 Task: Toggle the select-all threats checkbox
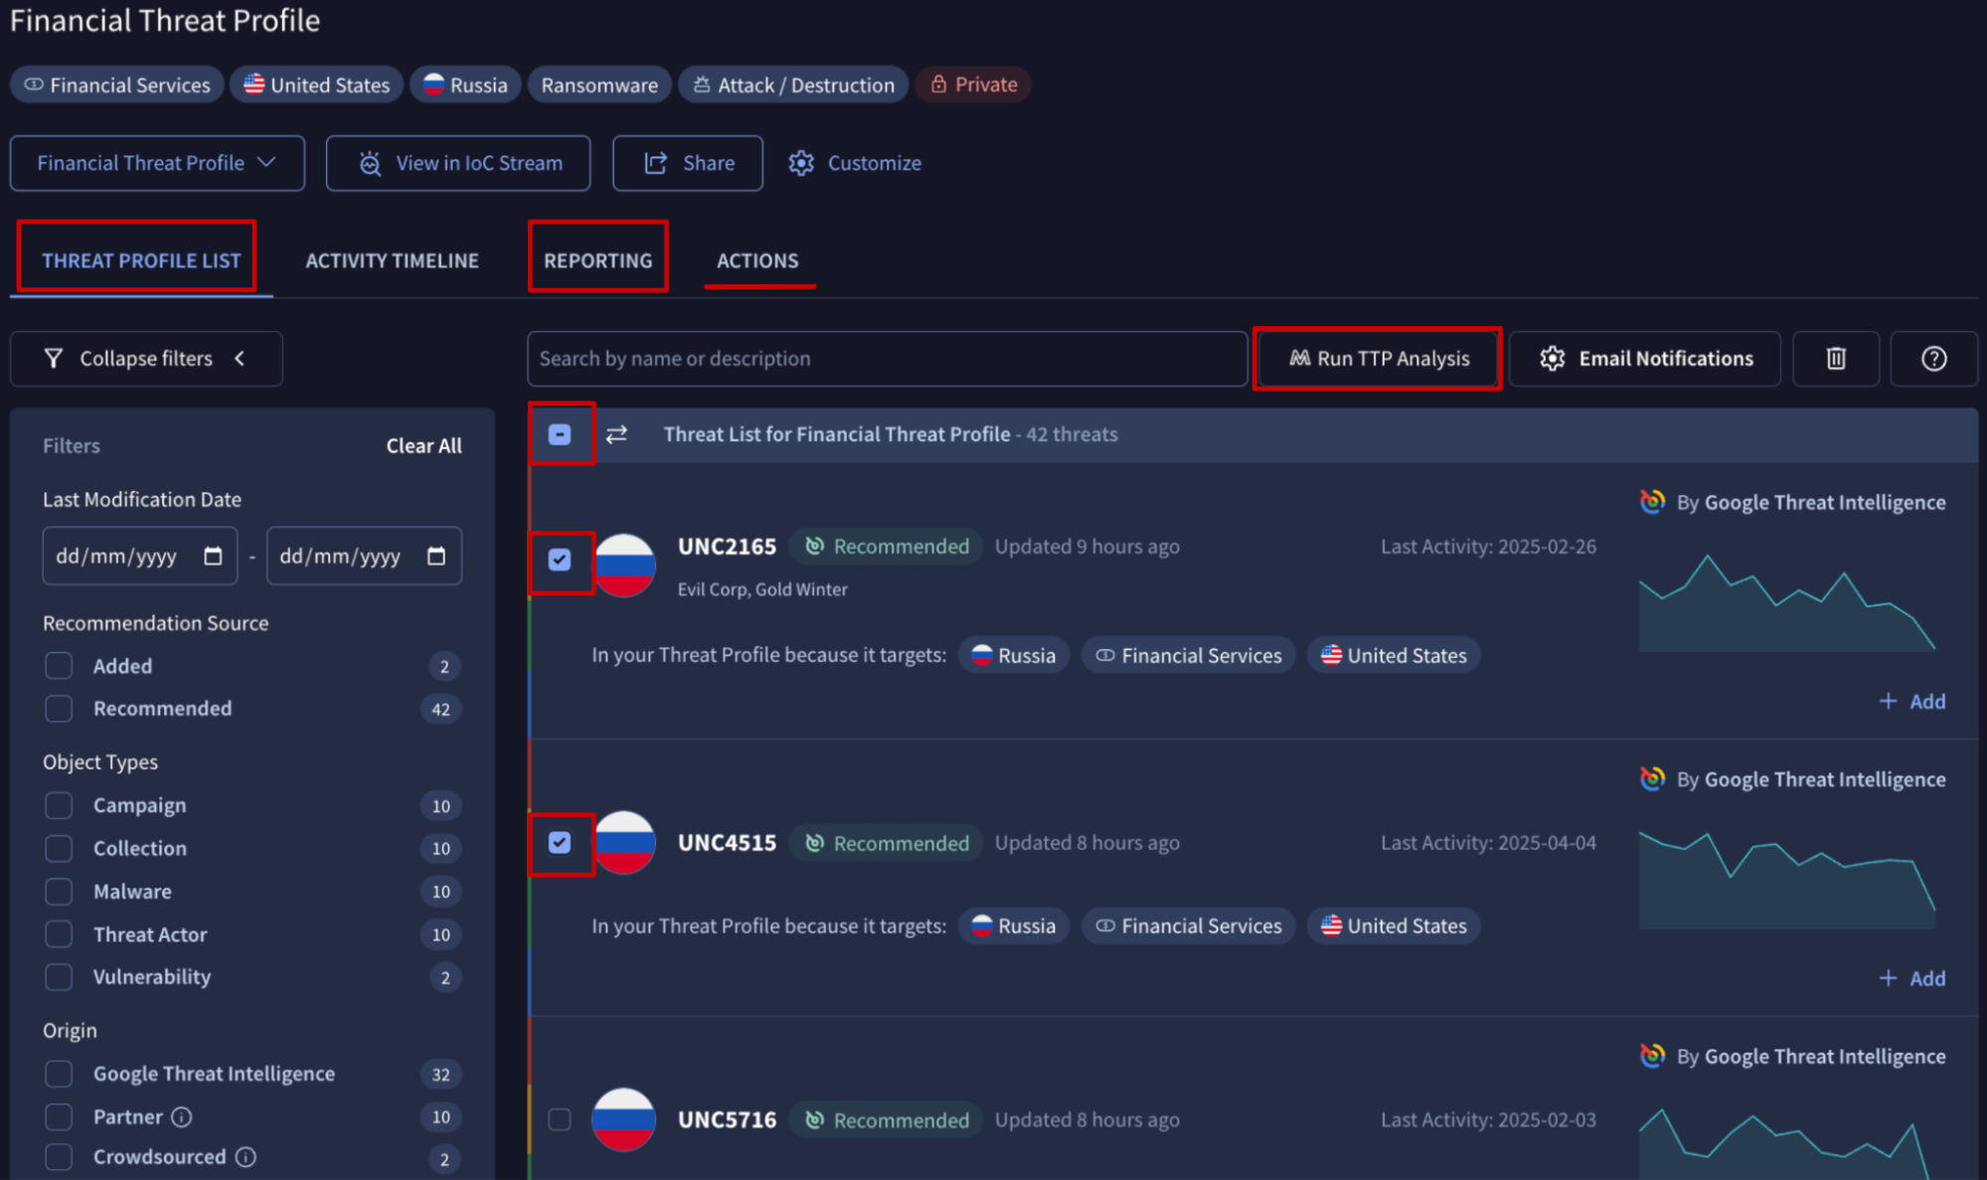click(560, 434)
